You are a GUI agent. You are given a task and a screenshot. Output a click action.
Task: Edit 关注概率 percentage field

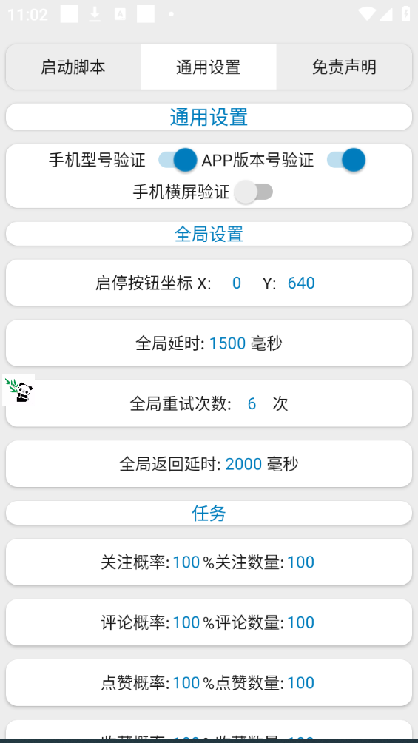pyautogui.click(x=186, y=562)
